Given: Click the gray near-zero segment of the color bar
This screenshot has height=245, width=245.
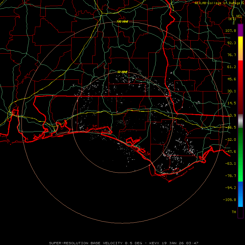Looking at the screenshot, I should pyautogui.click(x=240, y=121).
